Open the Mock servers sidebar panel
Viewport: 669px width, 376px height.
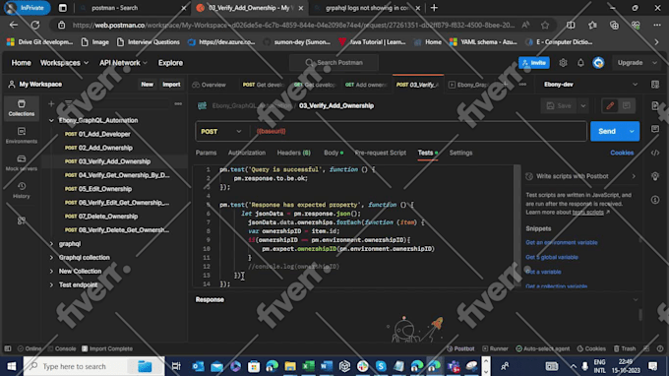click(22, 162)
